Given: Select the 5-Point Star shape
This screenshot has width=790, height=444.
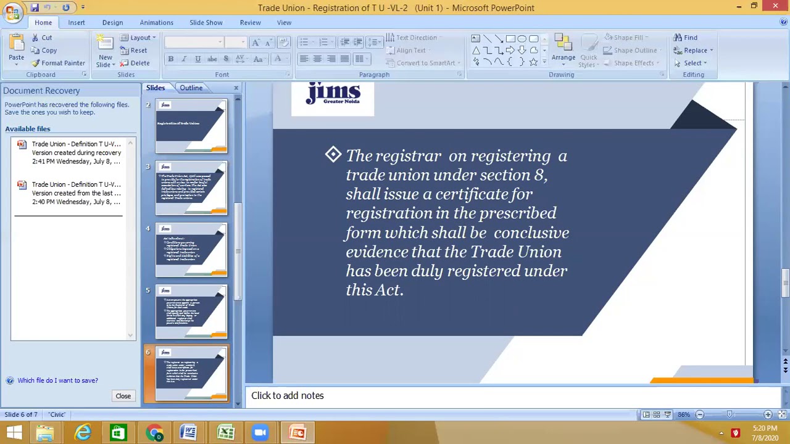Looking at the screenshot, I should coord(533,62).
